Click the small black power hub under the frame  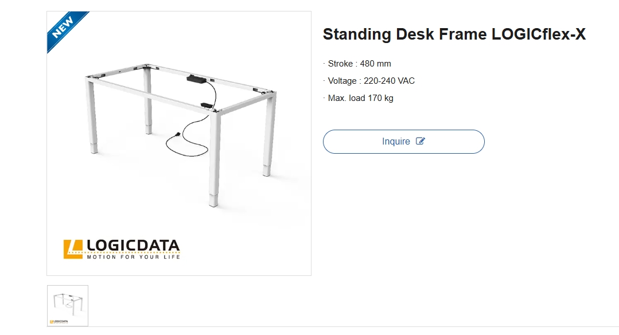click(x=207, y=106)
